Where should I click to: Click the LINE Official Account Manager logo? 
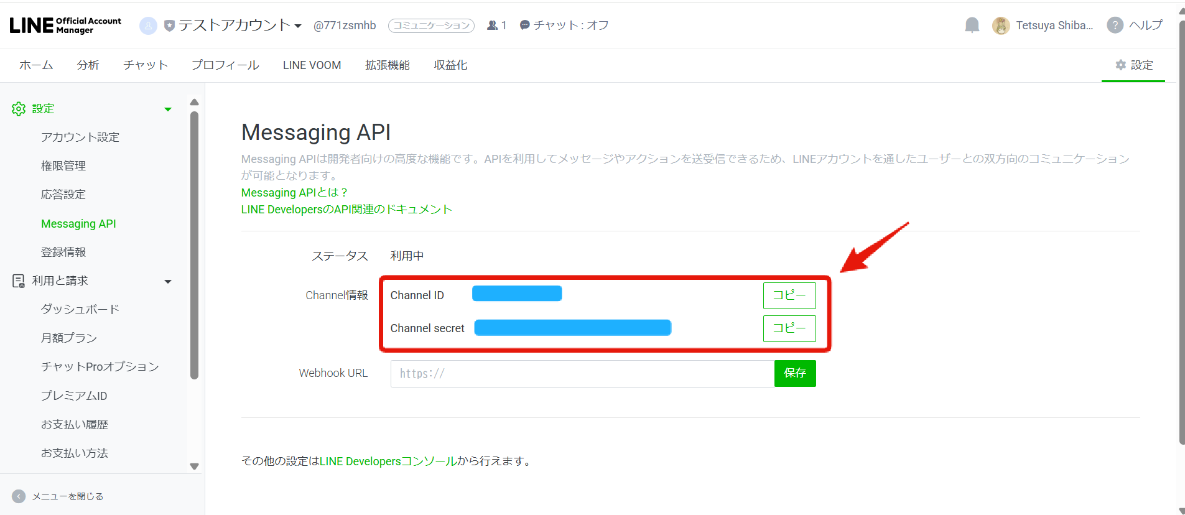(x=65, y=26)
